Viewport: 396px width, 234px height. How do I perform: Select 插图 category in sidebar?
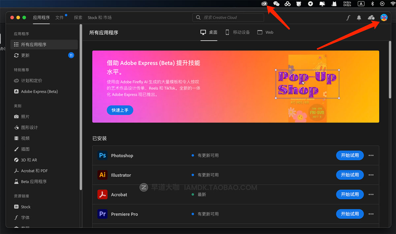(x=44, y=149)
